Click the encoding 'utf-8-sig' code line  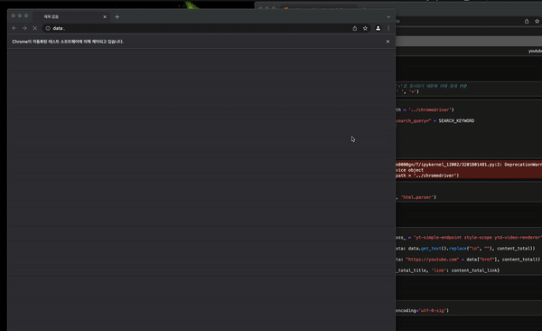(423, 310)
